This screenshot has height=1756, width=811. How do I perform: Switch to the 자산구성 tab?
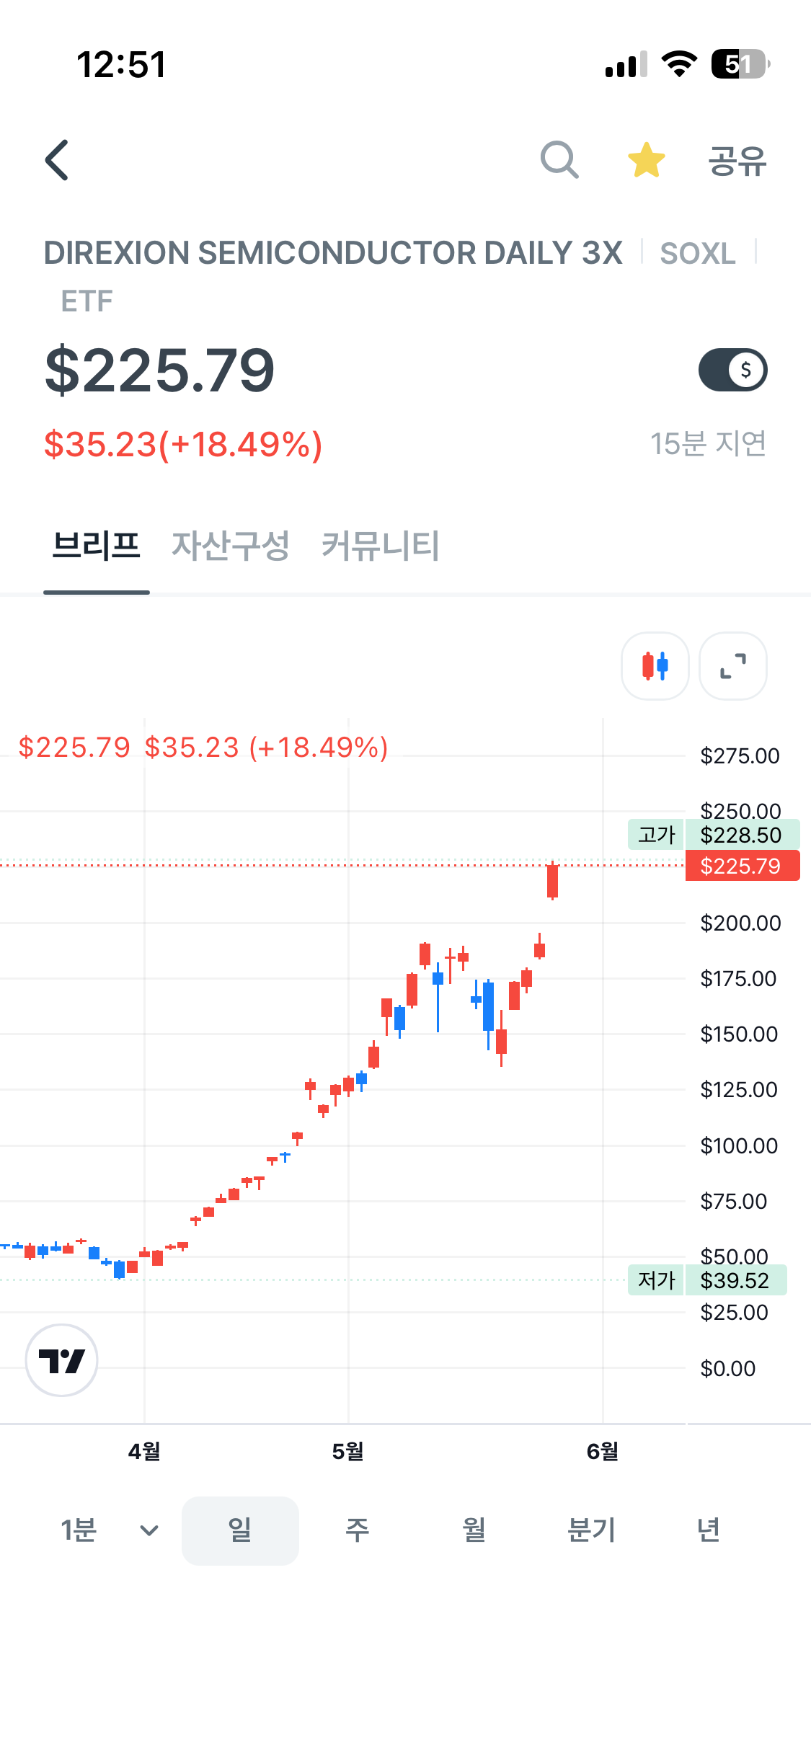click(231, 546)
